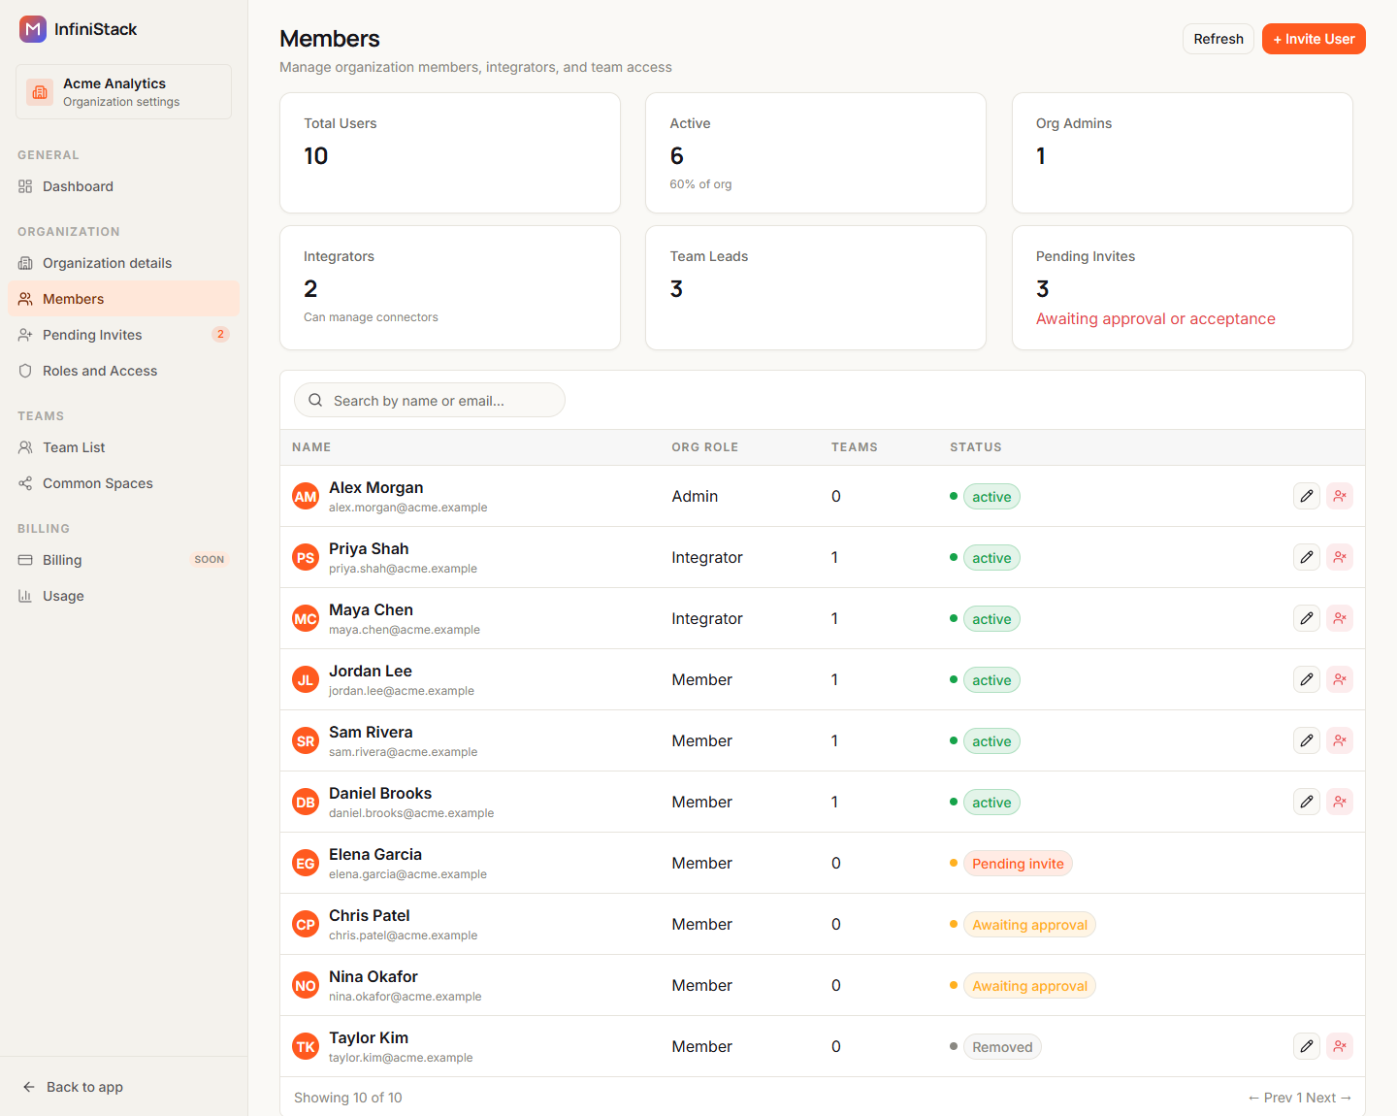The width and height of the screenshot is (1397, 1116).
Task: Go back to app
Action: coord(73,1087)
